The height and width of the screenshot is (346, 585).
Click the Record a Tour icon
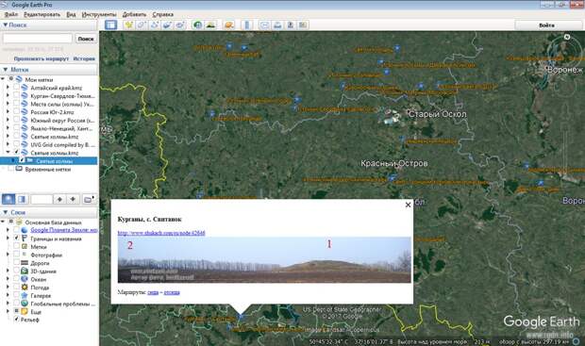coord(180,25)
